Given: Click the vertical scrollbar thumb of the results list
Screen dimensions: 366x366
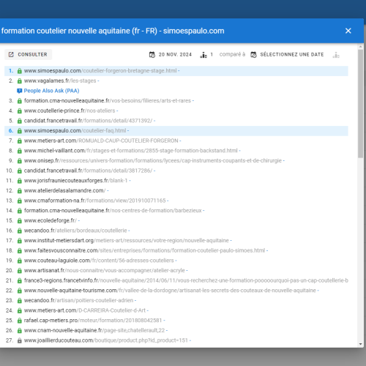Looking at the screenshot, I should [x=361, y=104].
